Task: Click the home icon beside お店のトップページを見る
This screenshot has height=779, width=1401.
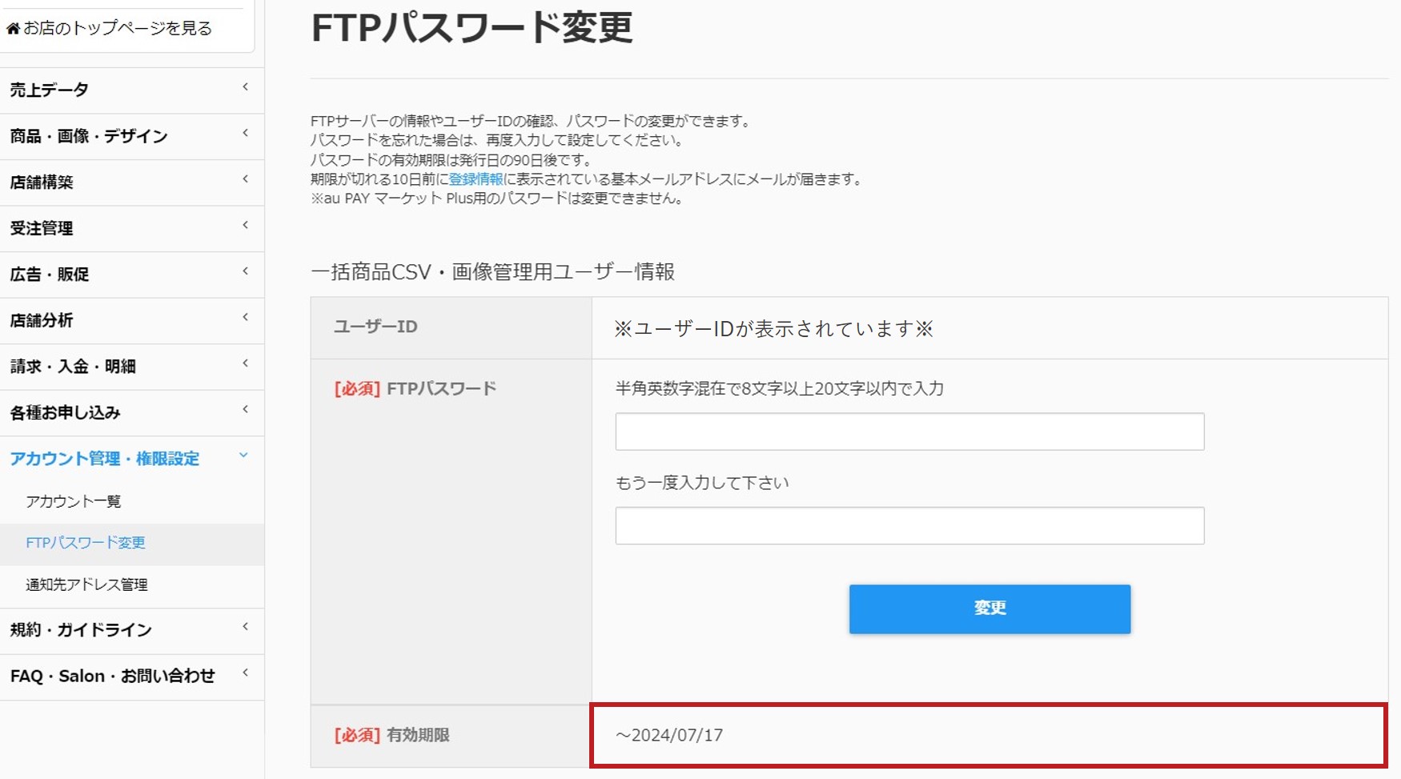Action: (13, 29)
